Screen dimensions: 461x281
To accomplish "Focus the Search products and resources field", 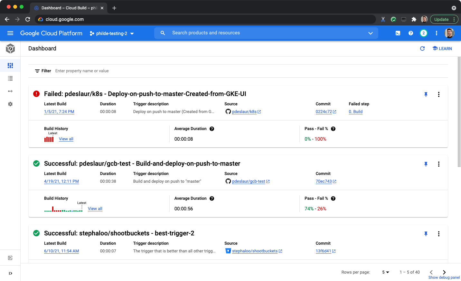I will click(x=266, y=33).
